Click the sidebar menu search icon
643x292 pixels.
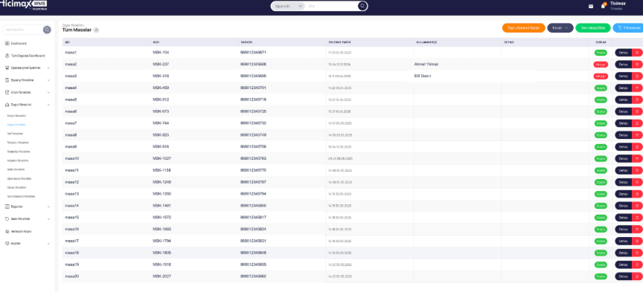[47, 30]
